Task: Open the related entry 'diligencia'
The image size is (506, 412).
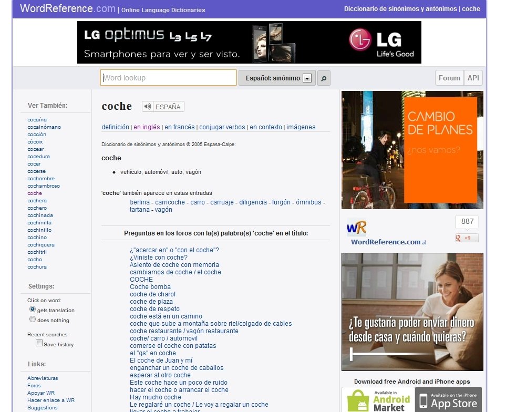Action: [253, 202]
